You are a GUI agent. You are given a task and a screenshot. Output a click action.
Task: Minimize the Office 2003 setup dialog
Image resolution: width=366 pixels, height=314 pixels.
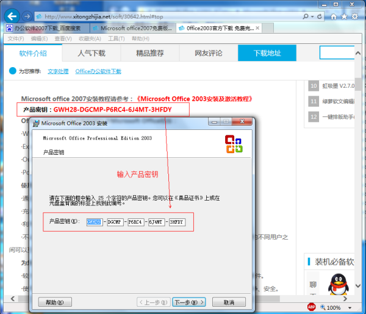(x=215, y=121)
